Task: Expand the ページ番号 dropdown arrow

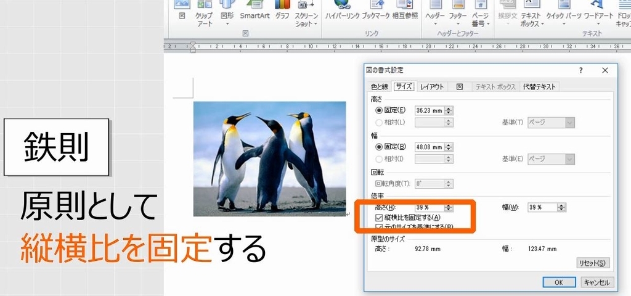Action: (x=488, y=24)
